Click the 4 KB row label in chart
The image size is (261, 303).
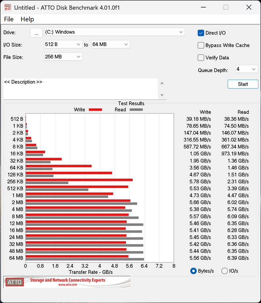click(18, 140)
